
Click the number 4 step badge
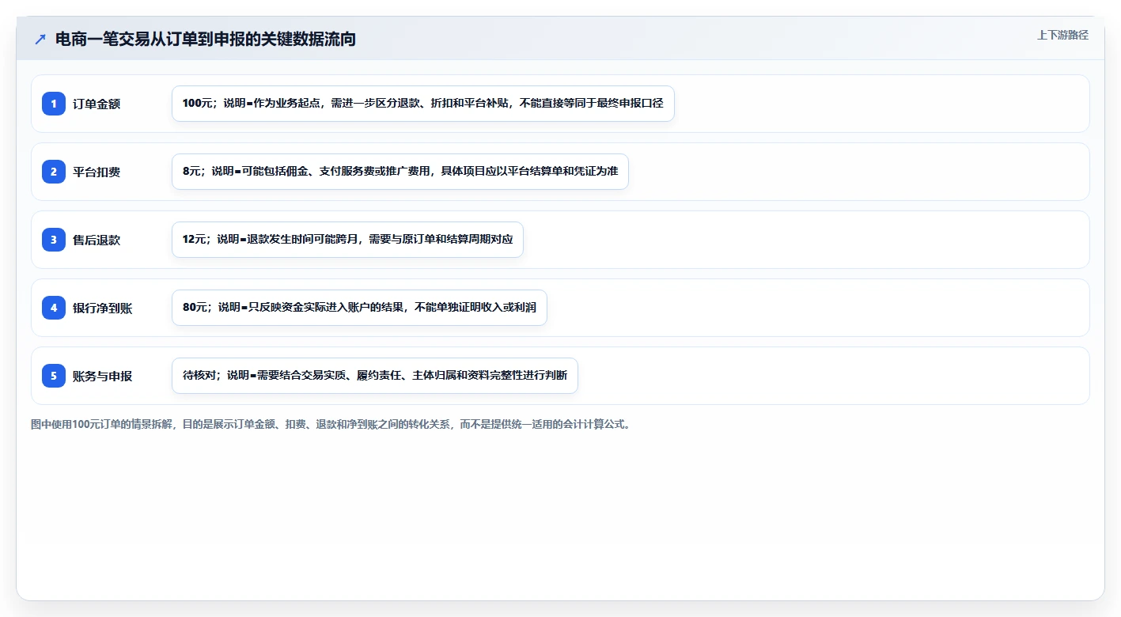click(54, 308)
